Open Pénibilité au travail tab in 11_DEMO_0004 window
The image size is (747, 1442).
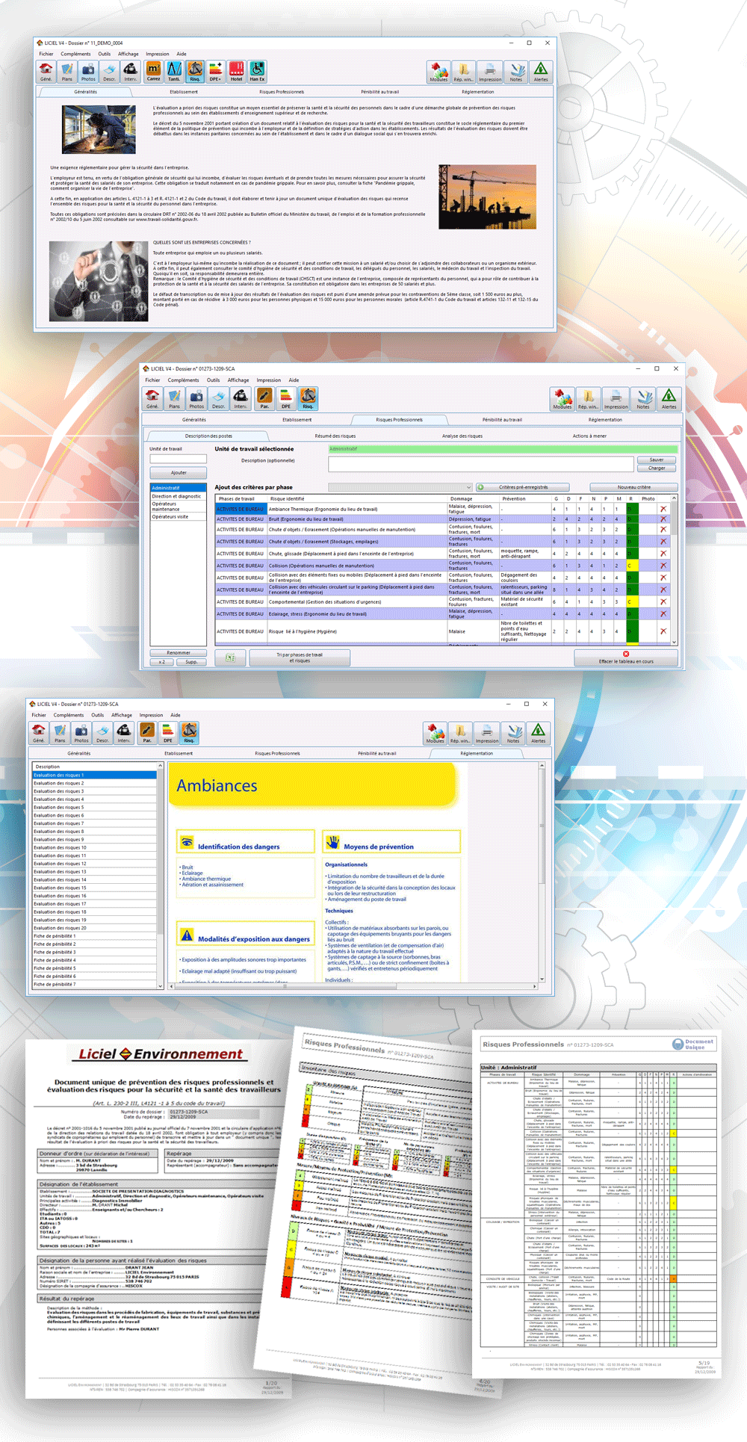(x=379, y=92)
